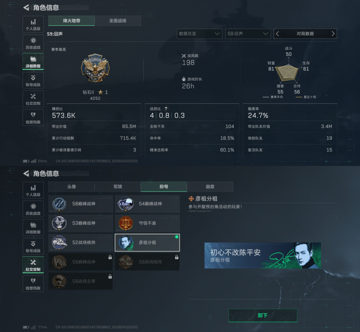Open 历史战绩 in the upper sidebar
The width and height of the screenshot is (360, 332).
(x=33, y=43)
